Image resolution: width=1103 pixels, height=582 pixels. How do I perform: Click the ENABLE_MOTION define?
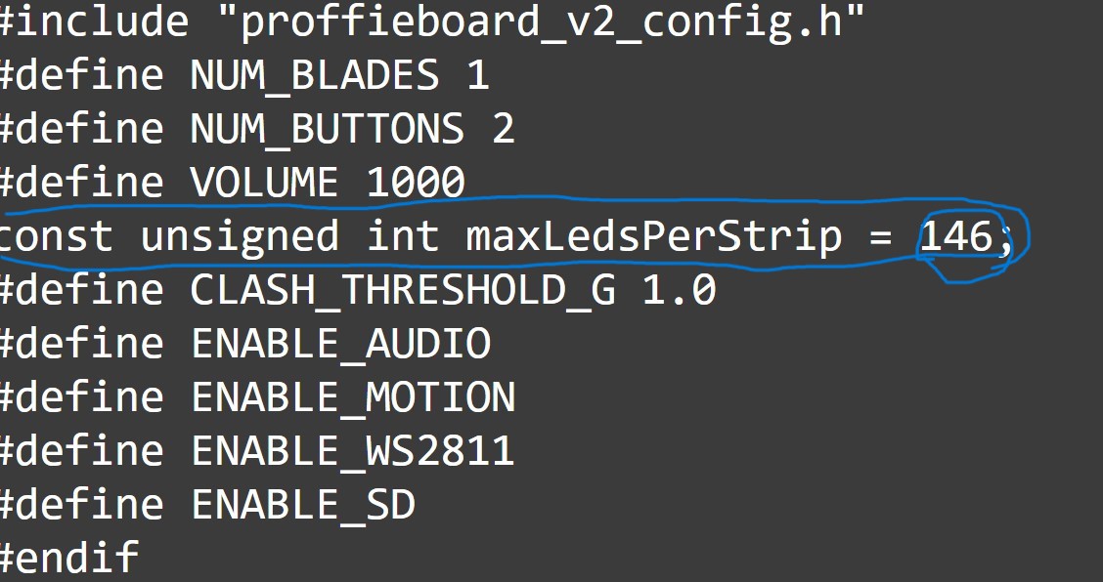(x=353, y=397)
